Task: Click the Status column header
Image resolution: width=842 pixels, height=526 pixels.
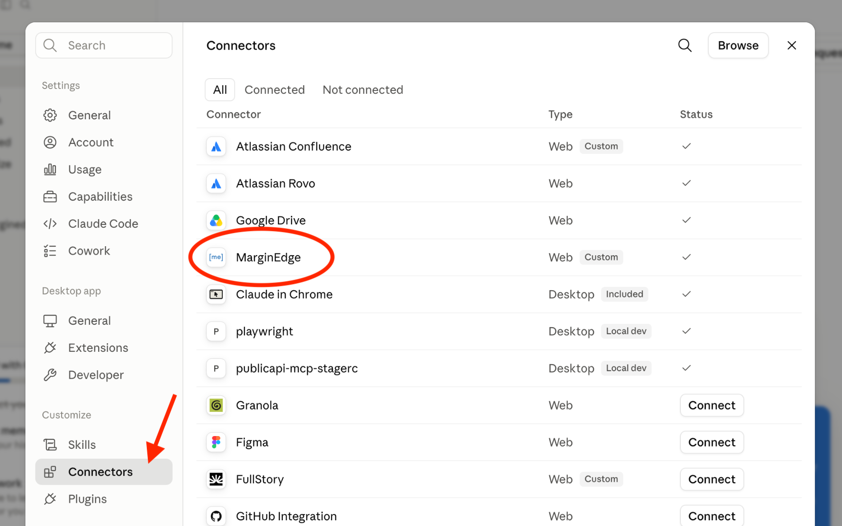Action: [696, 115]
